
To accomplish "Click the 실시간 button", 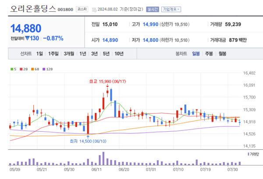I will coord(153,9).
